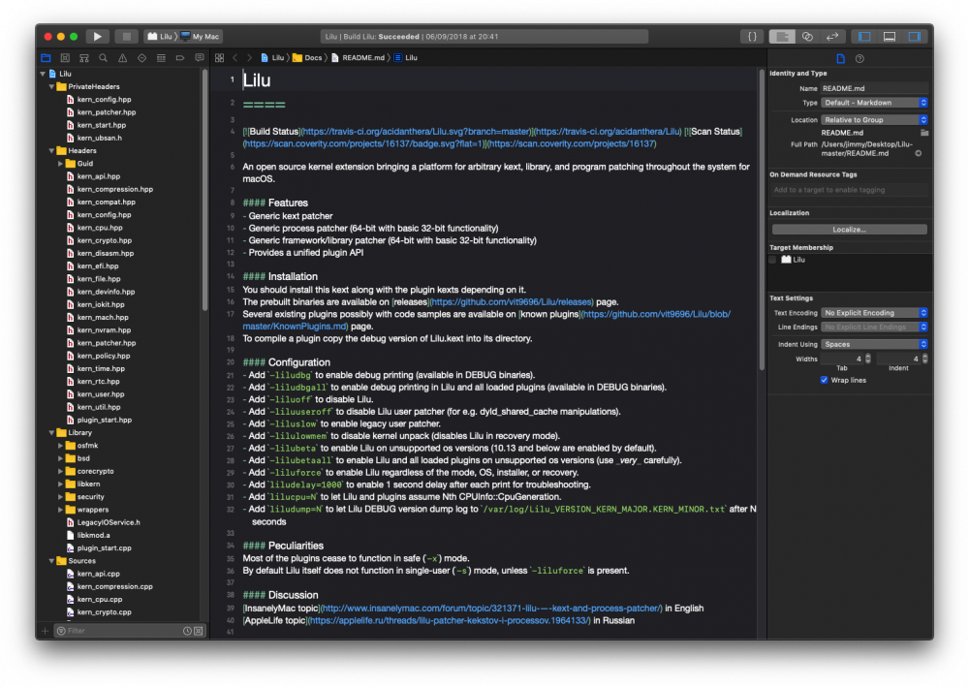Select LegacyIOService.h file
969x687 pixels.
[x=104, y=522]
